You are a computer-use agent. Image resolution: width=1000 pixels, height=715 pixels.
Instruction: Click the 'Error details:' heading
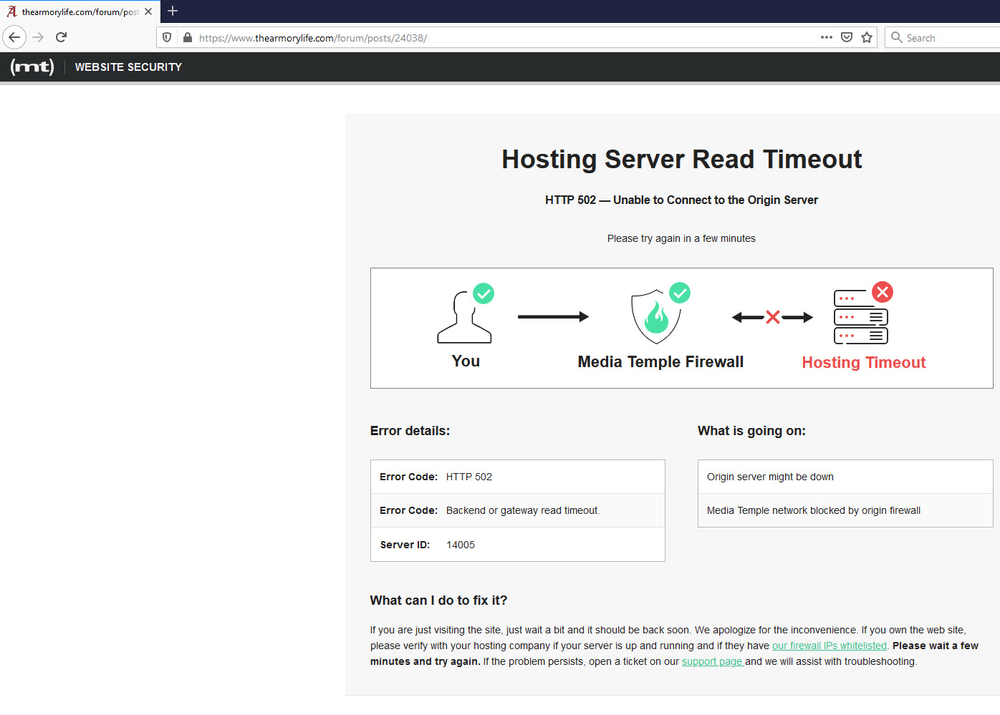coord(410,431)
